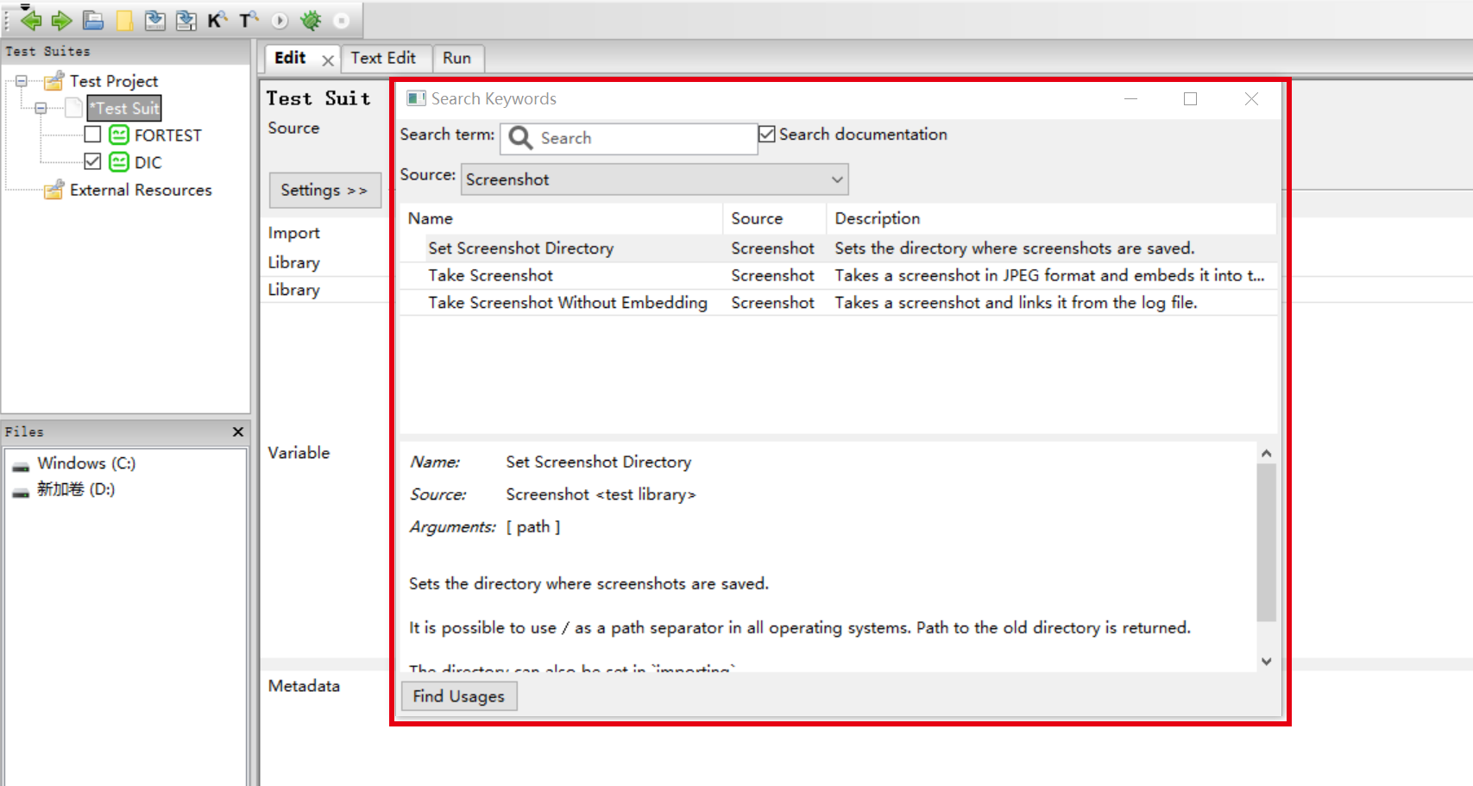Click the Search Keywords window title icon

[416, 98]
